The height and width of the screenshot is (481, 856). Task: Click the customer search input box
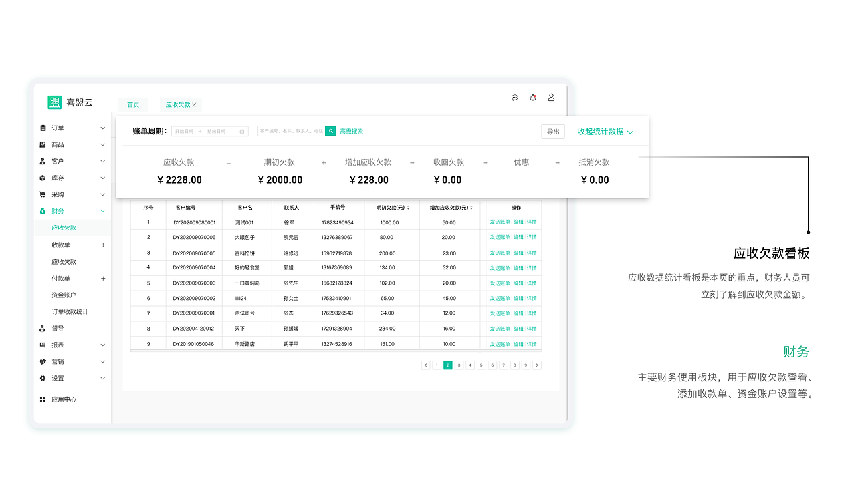point(291,132)
